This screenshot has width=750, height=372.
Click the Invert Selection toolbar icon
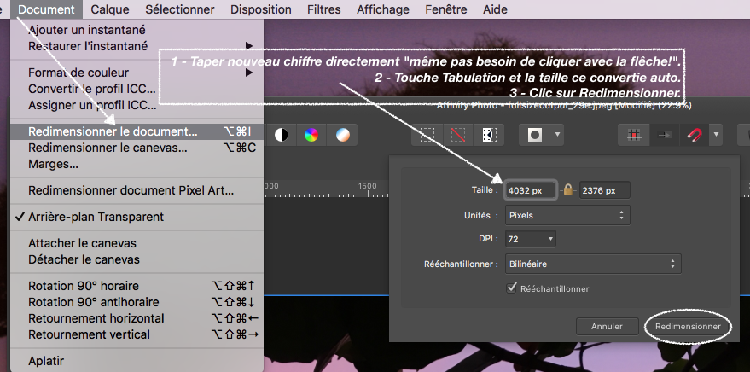point(489,136)
